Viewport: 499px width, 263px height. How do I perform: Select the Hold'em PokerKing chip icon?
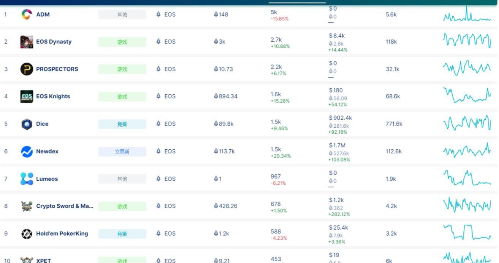pos(27,234)
